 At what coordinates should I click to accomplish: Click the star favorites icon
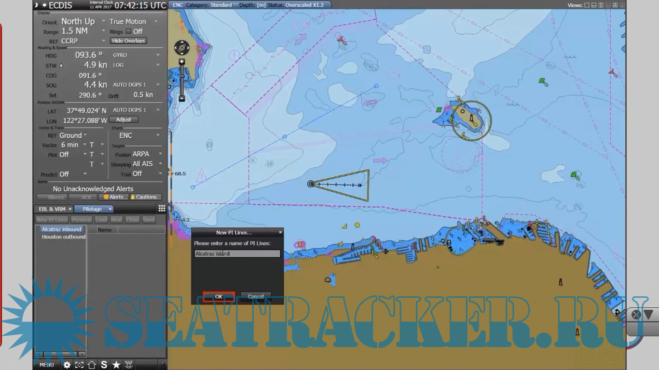point(116,365)
